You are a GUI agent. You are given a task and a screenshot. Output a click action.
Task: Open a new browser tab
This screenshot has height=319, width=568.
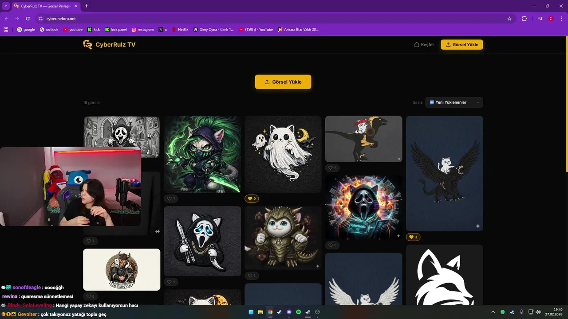click(86, 6)
